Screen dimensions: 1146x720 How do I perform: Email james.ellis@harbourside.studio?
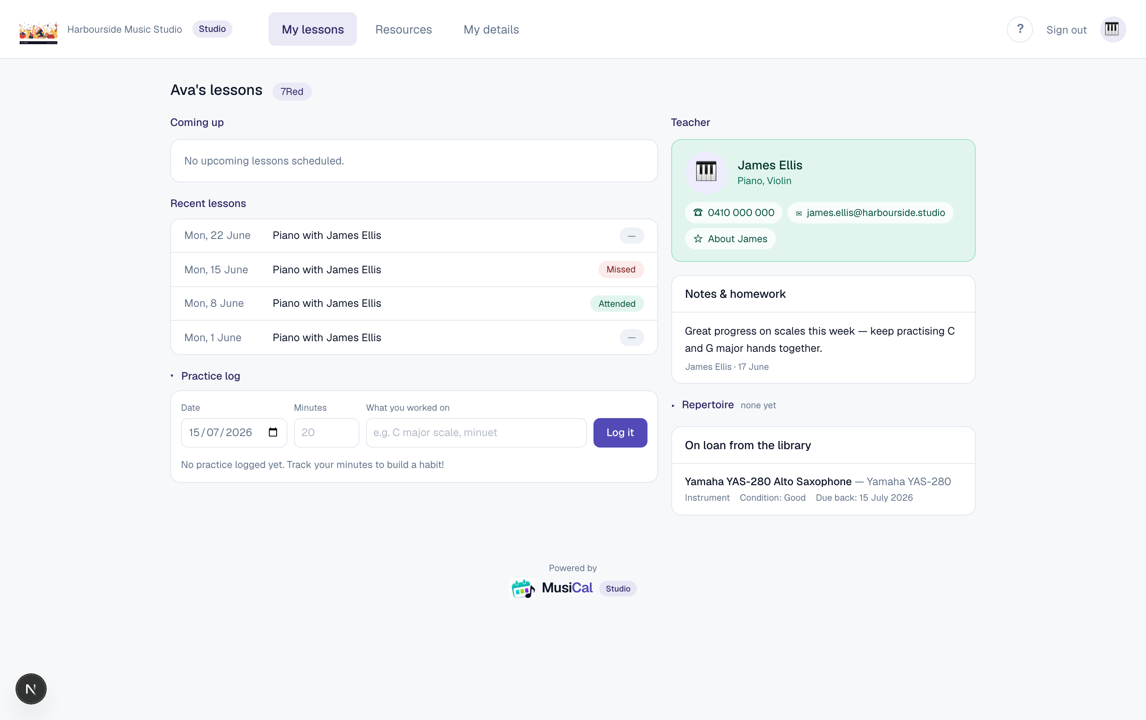pos(870,213)
